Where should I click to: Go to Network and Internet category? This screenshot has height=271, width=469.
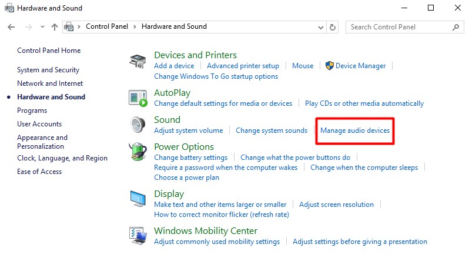pos(50,83)
